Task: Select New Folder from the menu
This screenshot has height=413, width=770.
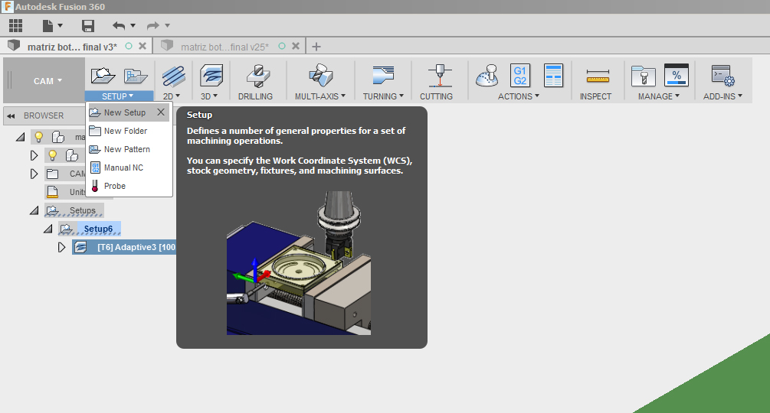Action: tap(128, 131)
